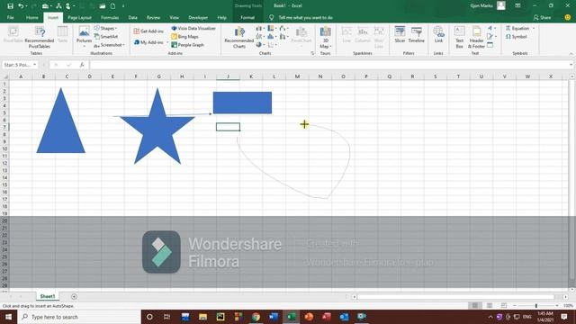This screenshot has width=576, height=324.
Task: Open the Shapes dropdown
Action: [105, 28]
